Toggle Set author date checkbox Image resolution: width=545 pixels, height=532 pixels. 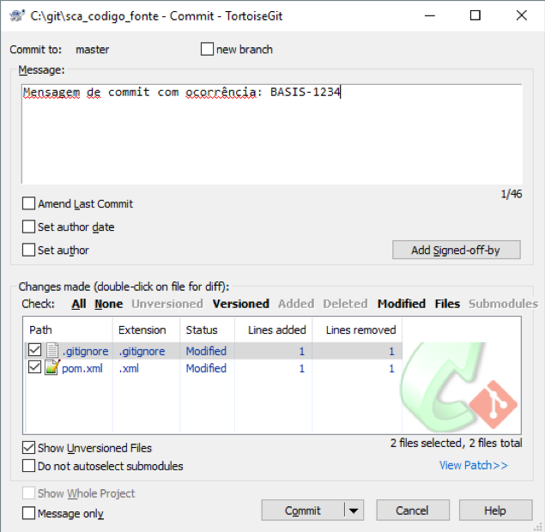pyautogui.click(x=28, y=227)
